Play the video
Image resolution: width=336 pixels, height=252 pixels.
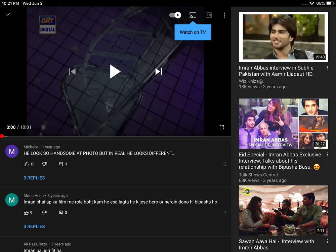point(115,72)
